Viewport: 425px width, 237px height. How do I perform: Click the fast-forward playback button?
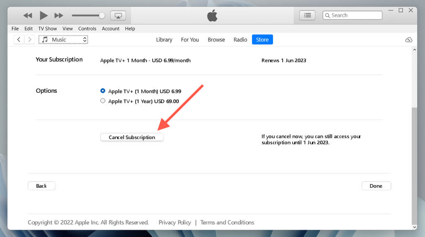coord(59,16)
